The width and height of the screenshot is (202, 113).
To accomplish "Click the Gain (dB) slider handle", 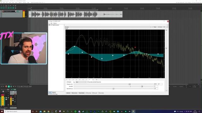I will [142, 86].
